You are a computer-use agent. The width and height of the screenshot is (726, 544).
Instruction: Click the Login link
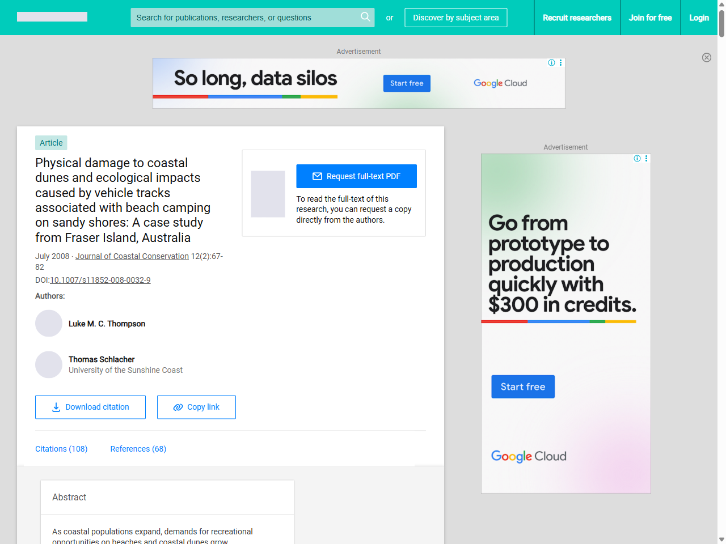(x=699, y=18)
